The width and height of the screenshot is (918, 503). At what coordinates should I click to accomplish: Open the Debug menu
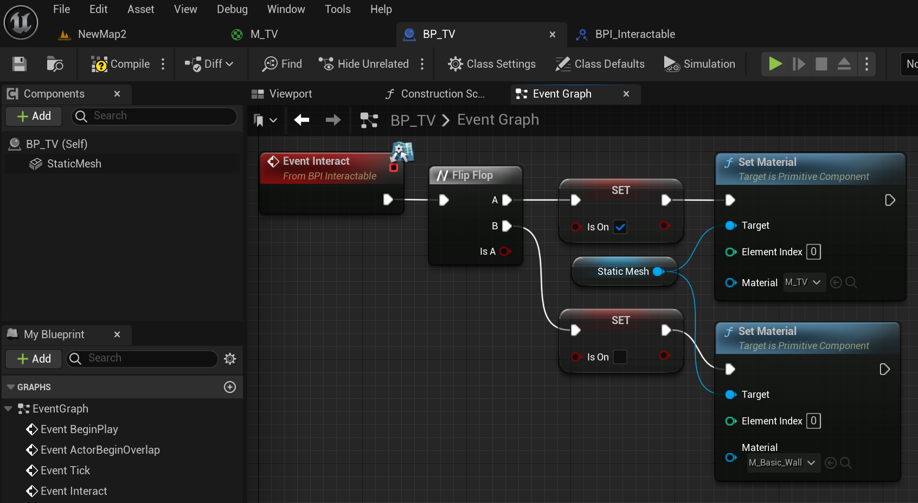click(x=232, y=9)
